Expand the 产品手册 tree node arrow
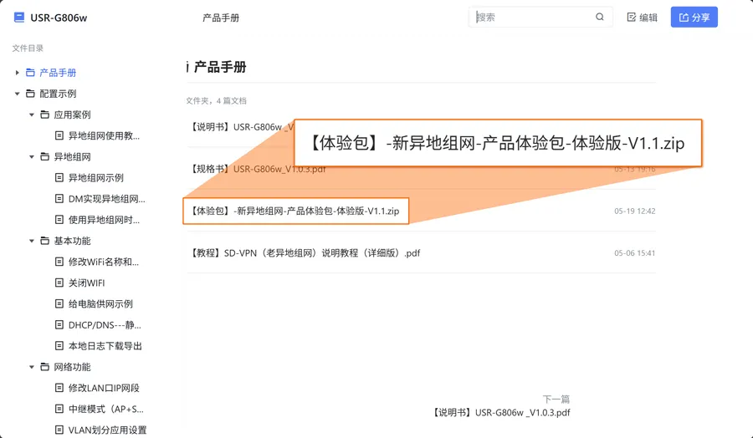753x438 pixels. (18, 73)
